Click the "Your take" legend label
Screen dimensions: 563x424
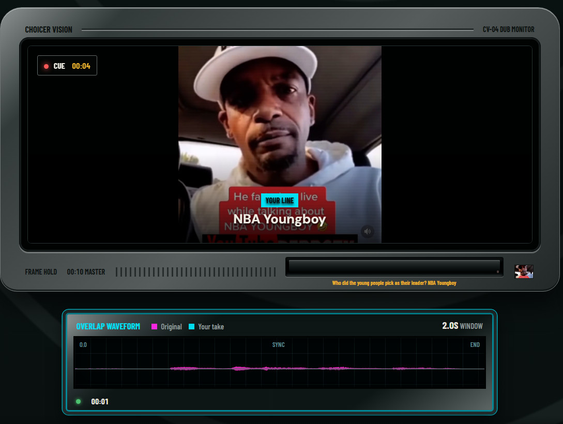pyautogui.click(x=211, y=327)
